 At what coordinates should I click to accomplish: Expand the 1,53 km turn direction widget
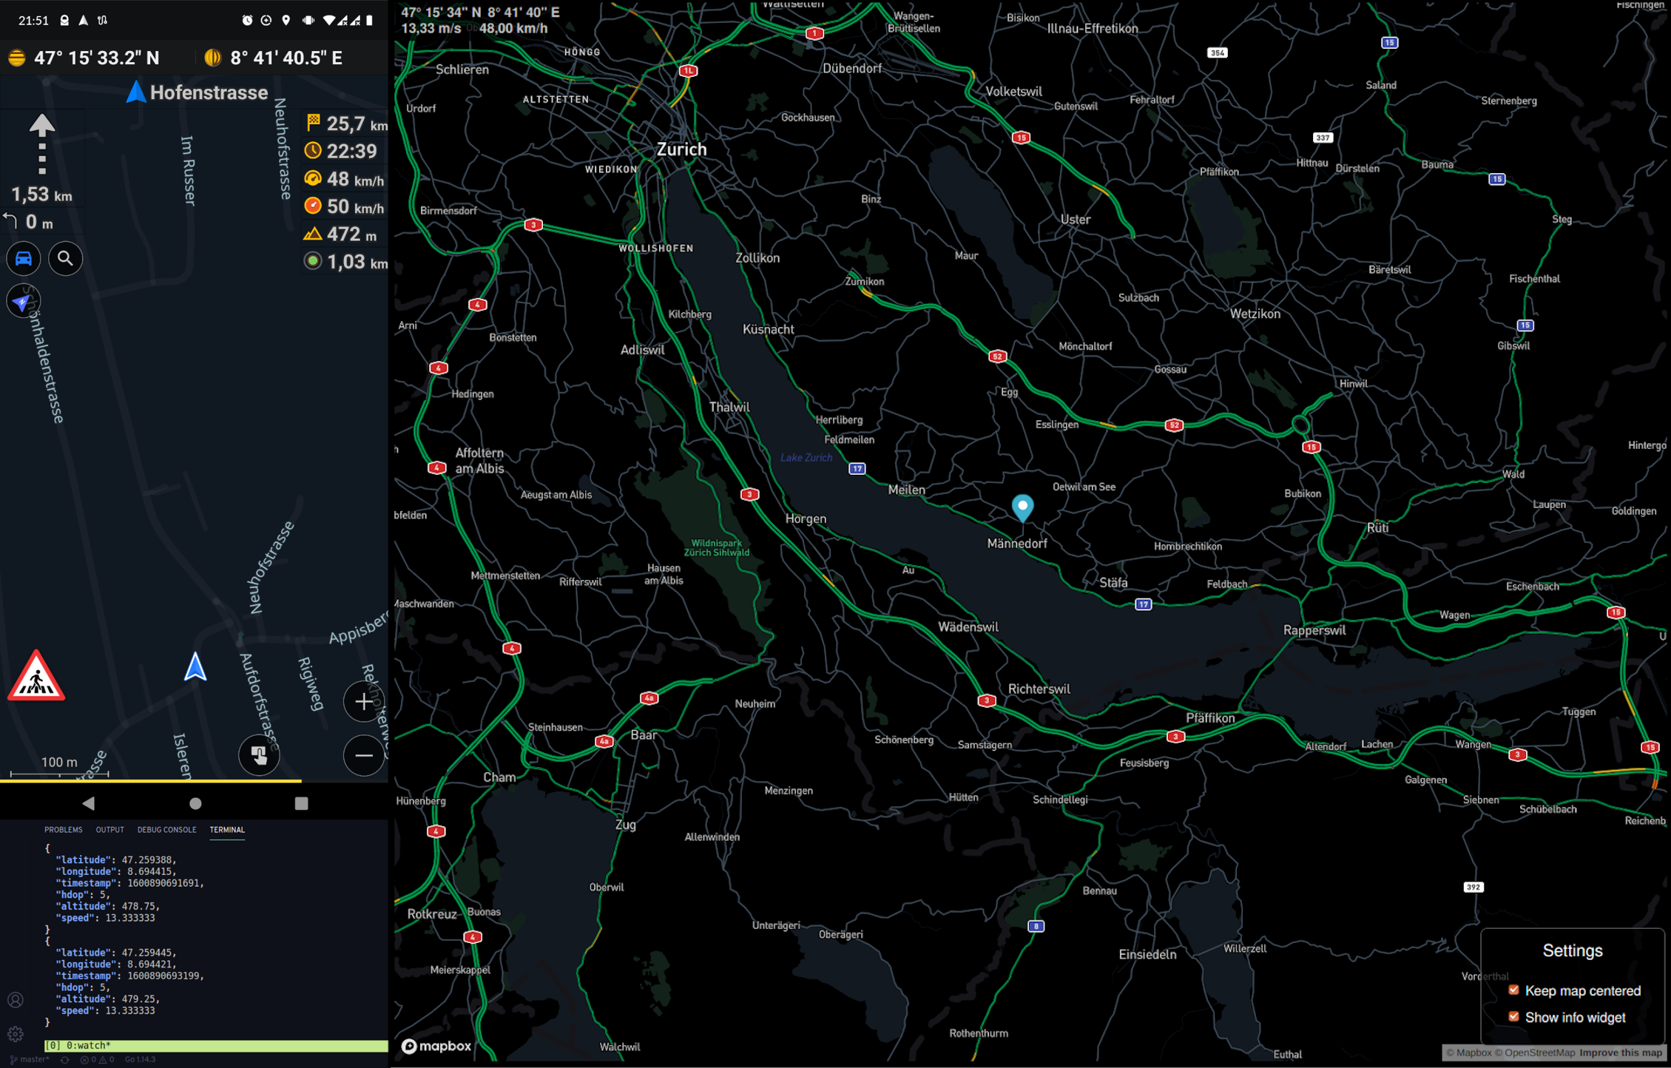(41, 159)
